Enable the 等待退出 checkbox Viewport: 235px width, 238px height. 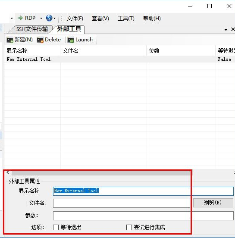tap(56, 227)
